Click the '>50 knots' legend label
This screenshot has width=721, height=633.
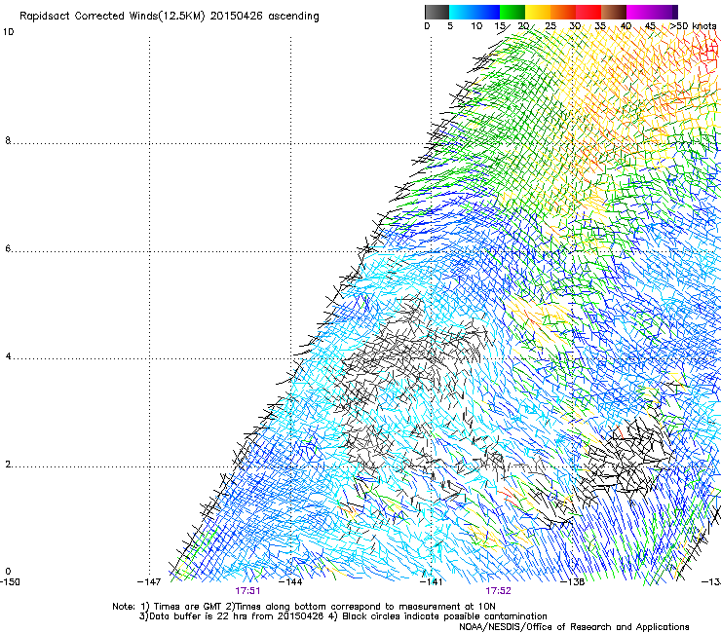click(693, 26)
